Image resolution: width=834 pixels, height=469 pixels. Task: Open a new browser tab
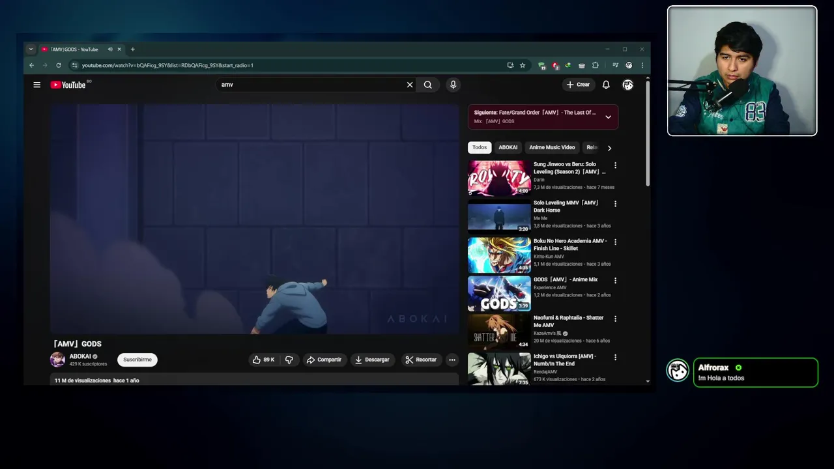tap(133, 50)
